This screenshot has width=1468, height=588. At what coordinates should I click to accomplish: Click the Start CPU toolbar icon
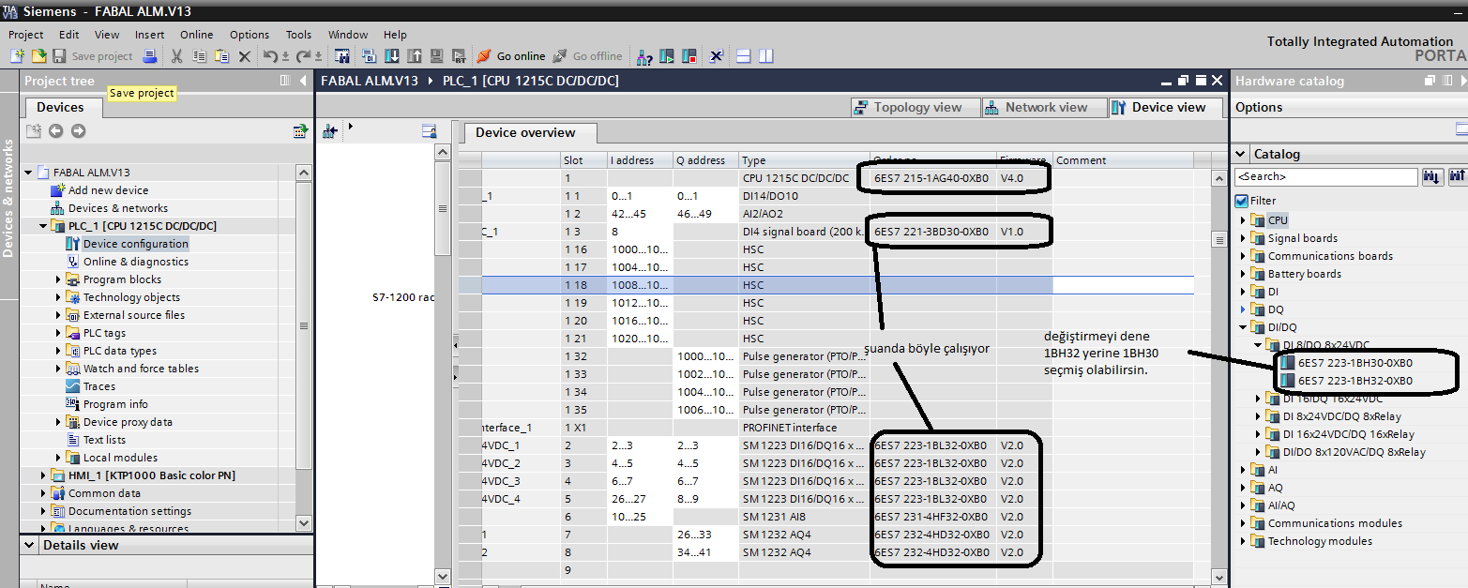(667, 56)
